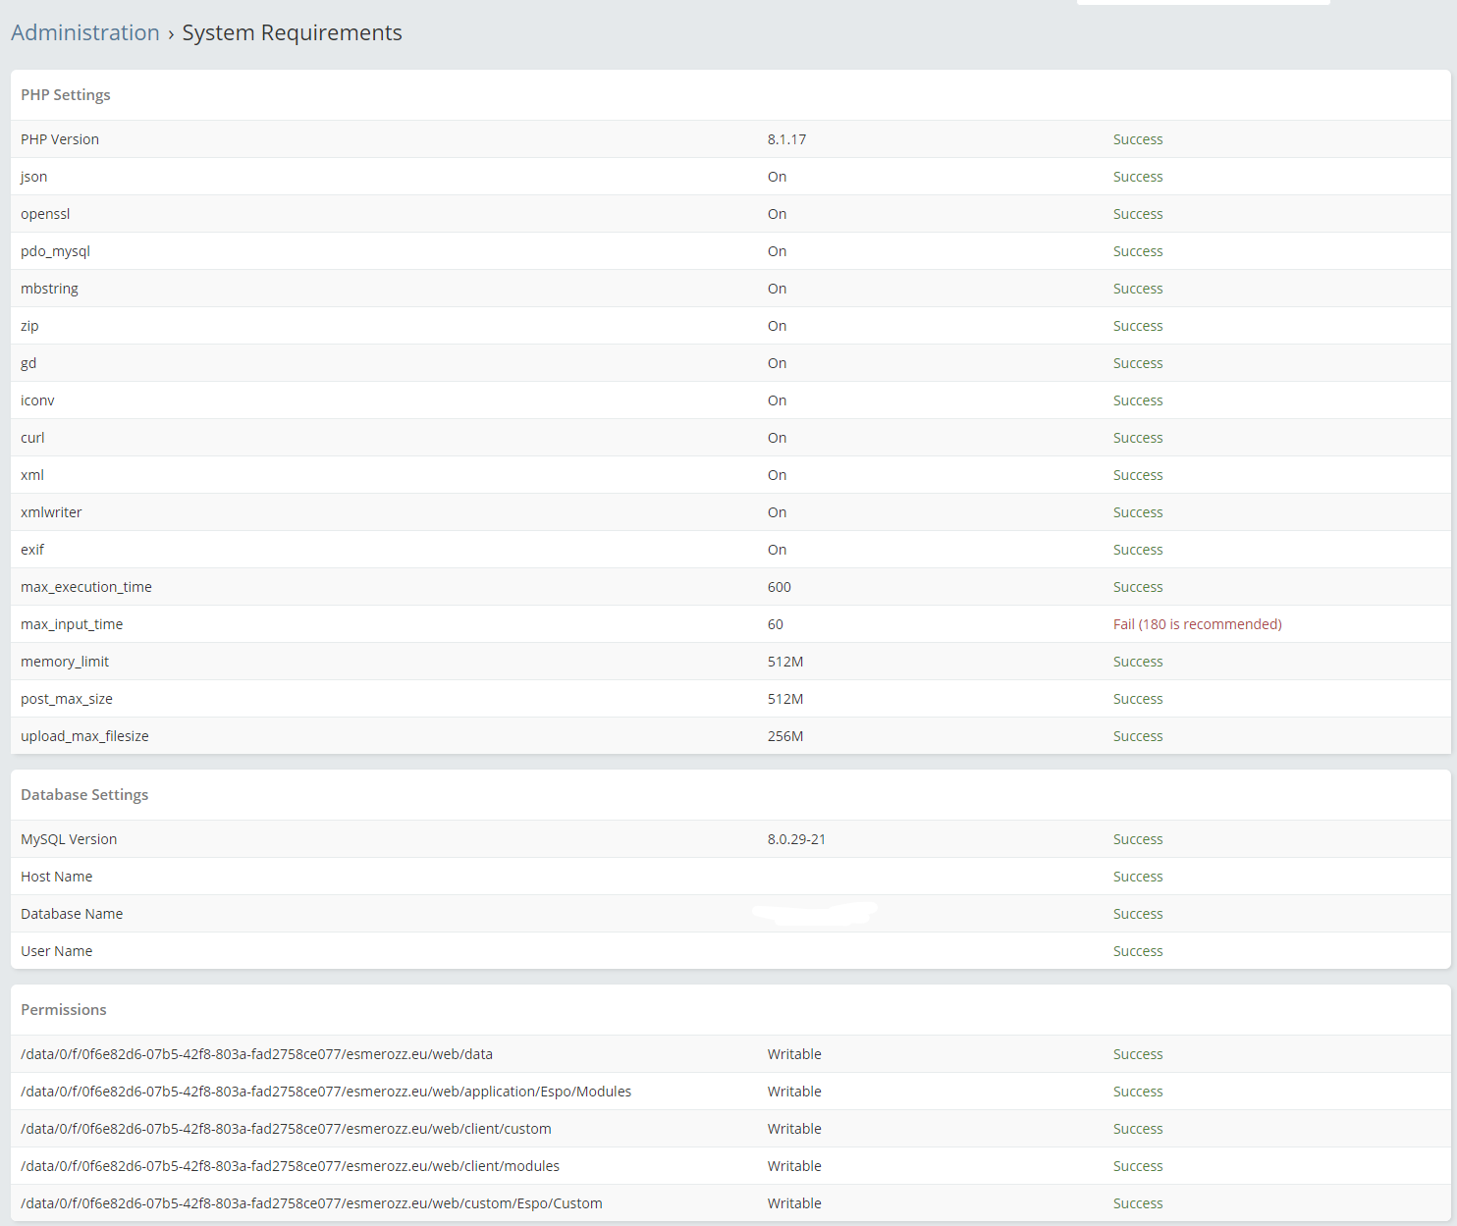
Task: Click the application/Espo/Modules permission path
Action: [x=326, y=1092]
